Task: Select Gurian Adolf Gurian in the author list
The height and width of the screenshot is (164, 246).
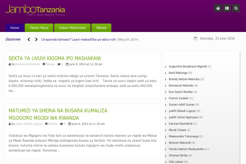Action: pyautogui.click(x=182, y=105)
